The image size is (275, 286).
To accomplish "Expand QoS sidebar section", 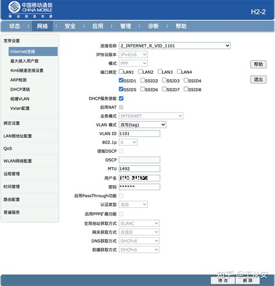I will click(8, 149).
